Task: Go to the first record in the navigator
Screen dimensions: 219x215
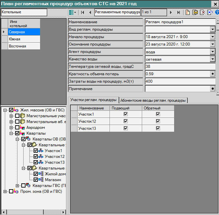Action: pyautogui.click(x=82, y=12)
